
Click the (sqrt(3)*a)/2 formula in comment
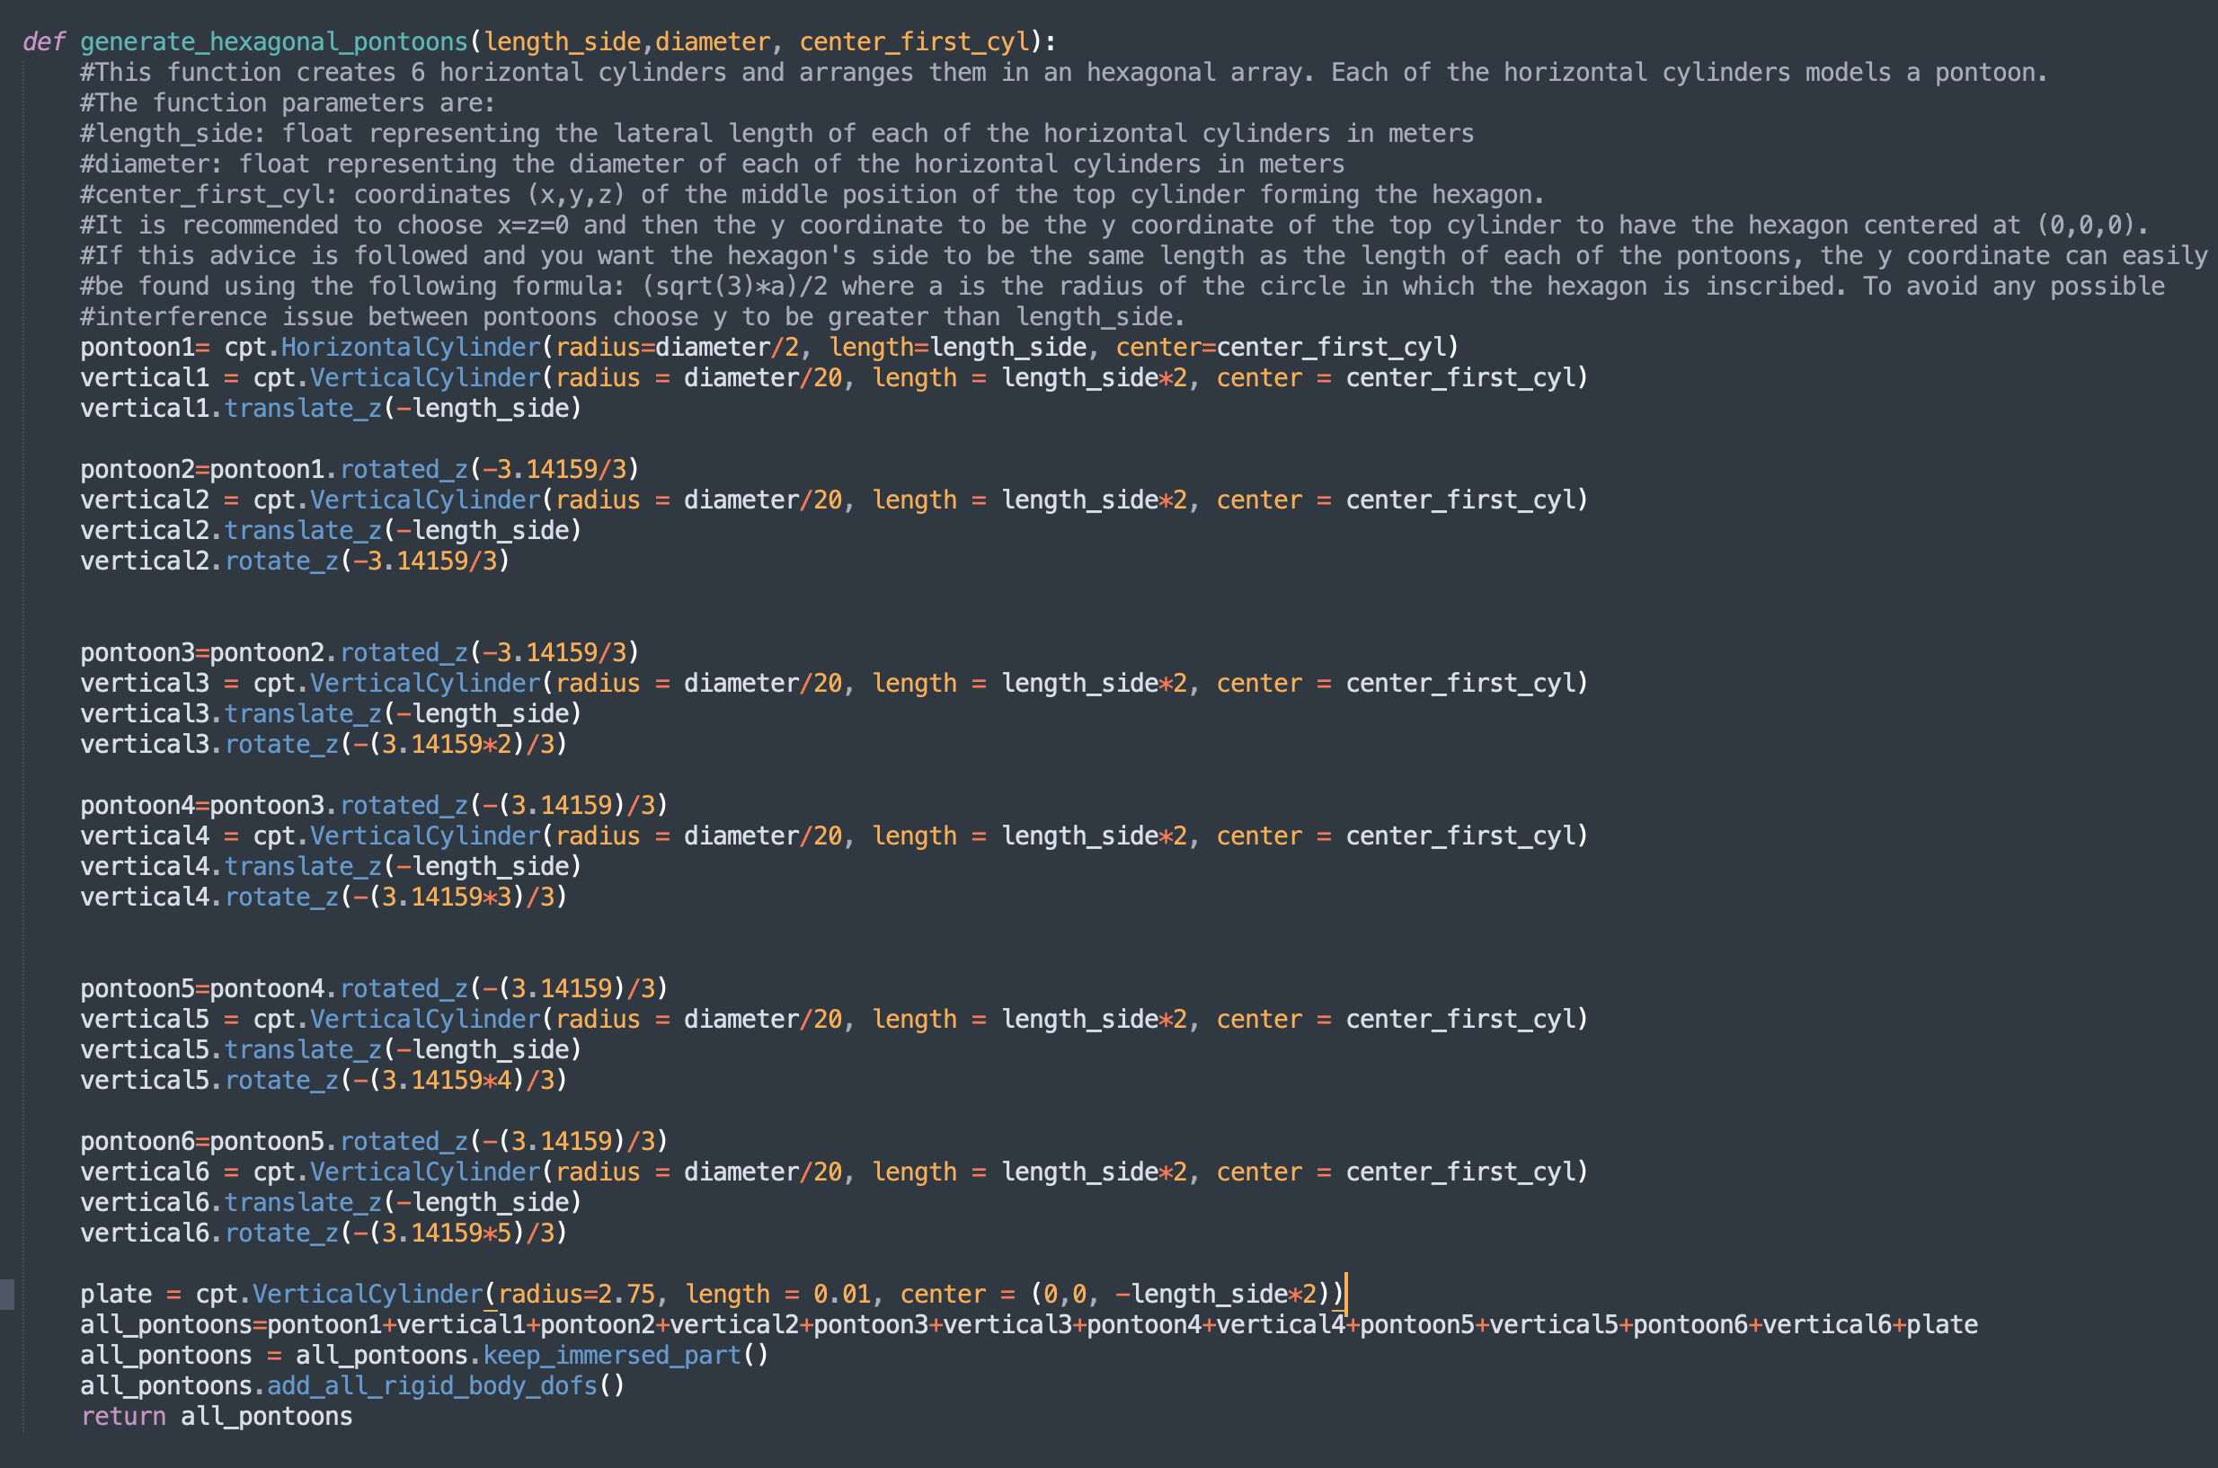coord(735,287)
